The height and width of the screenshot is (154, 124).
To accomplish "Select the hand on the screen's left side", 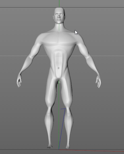I will (x=19, y=81).
